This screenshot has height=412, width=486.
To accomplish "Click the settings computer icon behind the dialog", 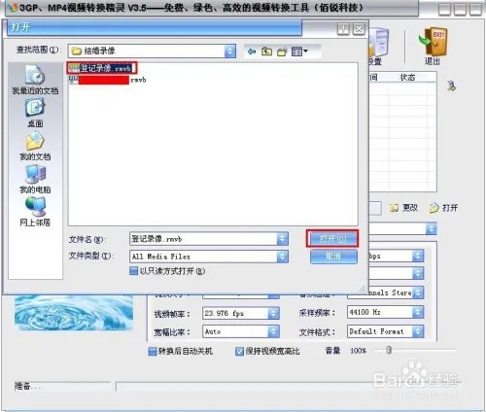I will [379, 42].
